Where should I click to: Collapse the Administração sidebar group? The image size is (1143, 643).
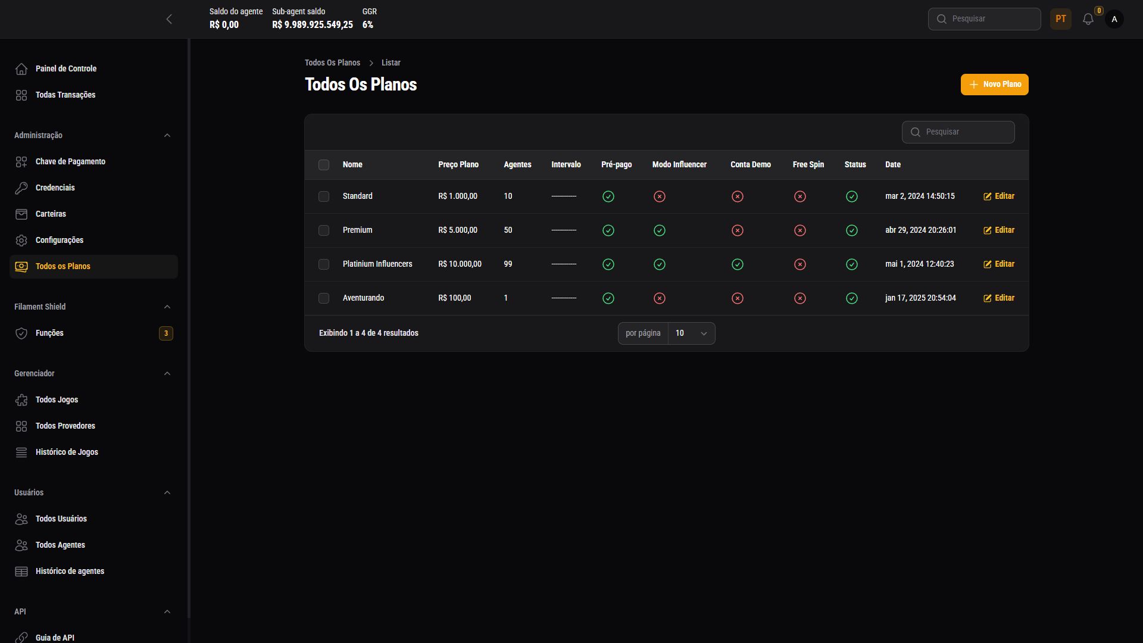pos(167,136)
